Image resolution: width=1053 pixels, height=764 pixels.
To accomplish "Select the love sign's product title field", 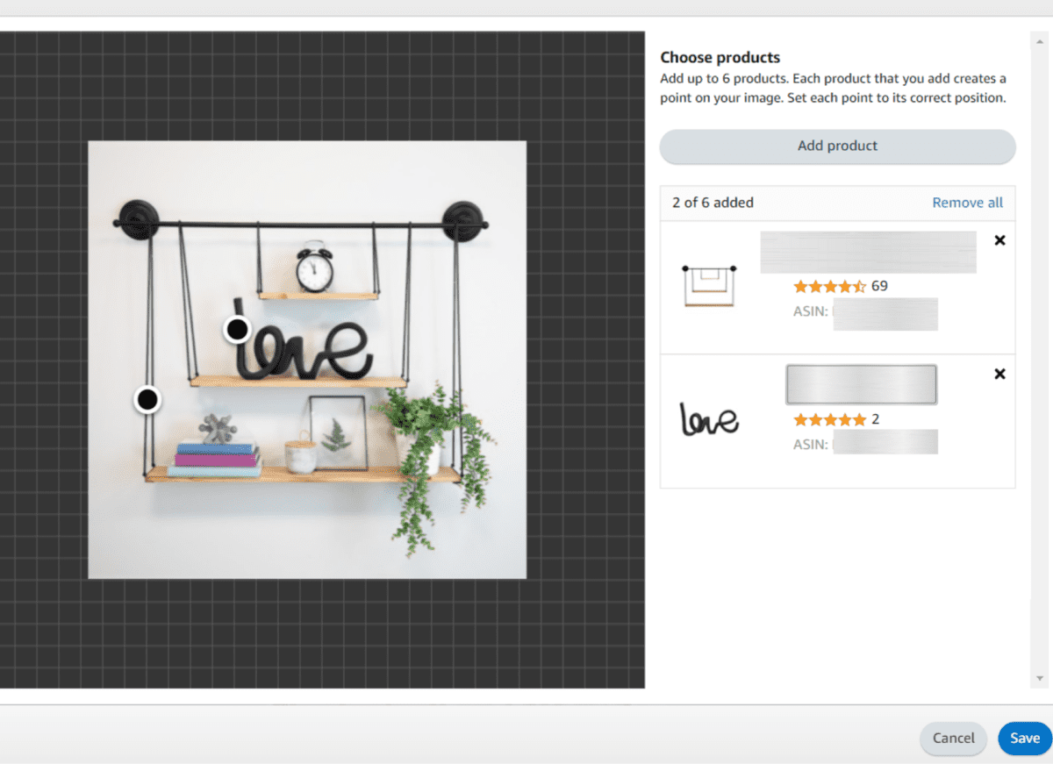I will click(x=861, y=383).
